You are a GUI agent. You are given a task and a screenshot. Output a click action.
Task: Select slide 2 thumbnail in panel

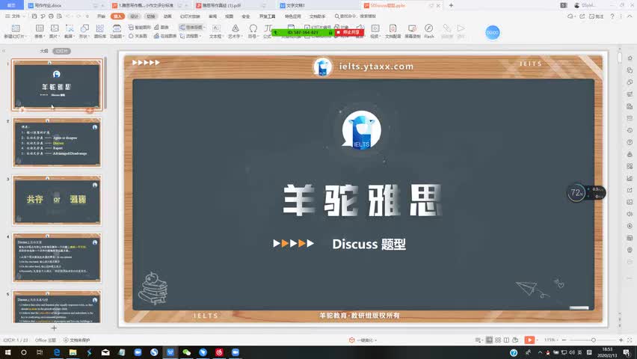57,142
